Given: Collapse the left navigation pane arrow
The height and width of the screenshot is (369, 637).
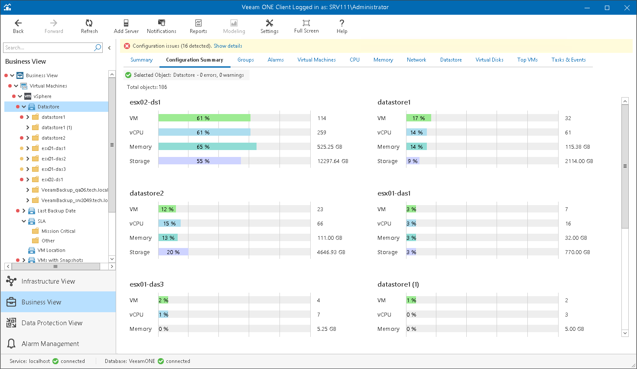Looking at the screenshot, I should (x=109, y=48).
